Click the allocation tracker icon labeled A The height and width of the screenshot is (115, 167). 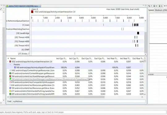coord(161,6)
